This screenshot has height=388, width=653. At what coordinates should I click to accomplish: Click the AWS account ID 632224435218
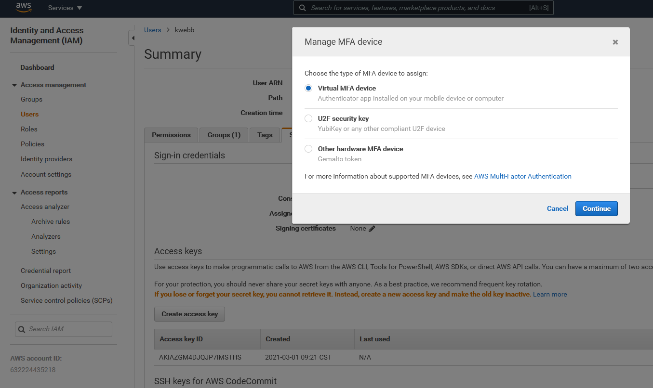coord(33,370)
